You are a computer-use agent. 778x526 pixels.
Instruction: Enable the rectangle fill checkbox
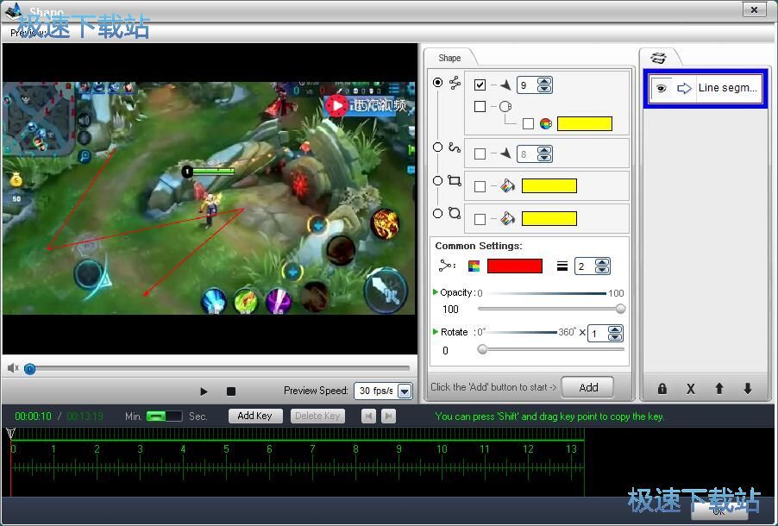tap(480, 186)
